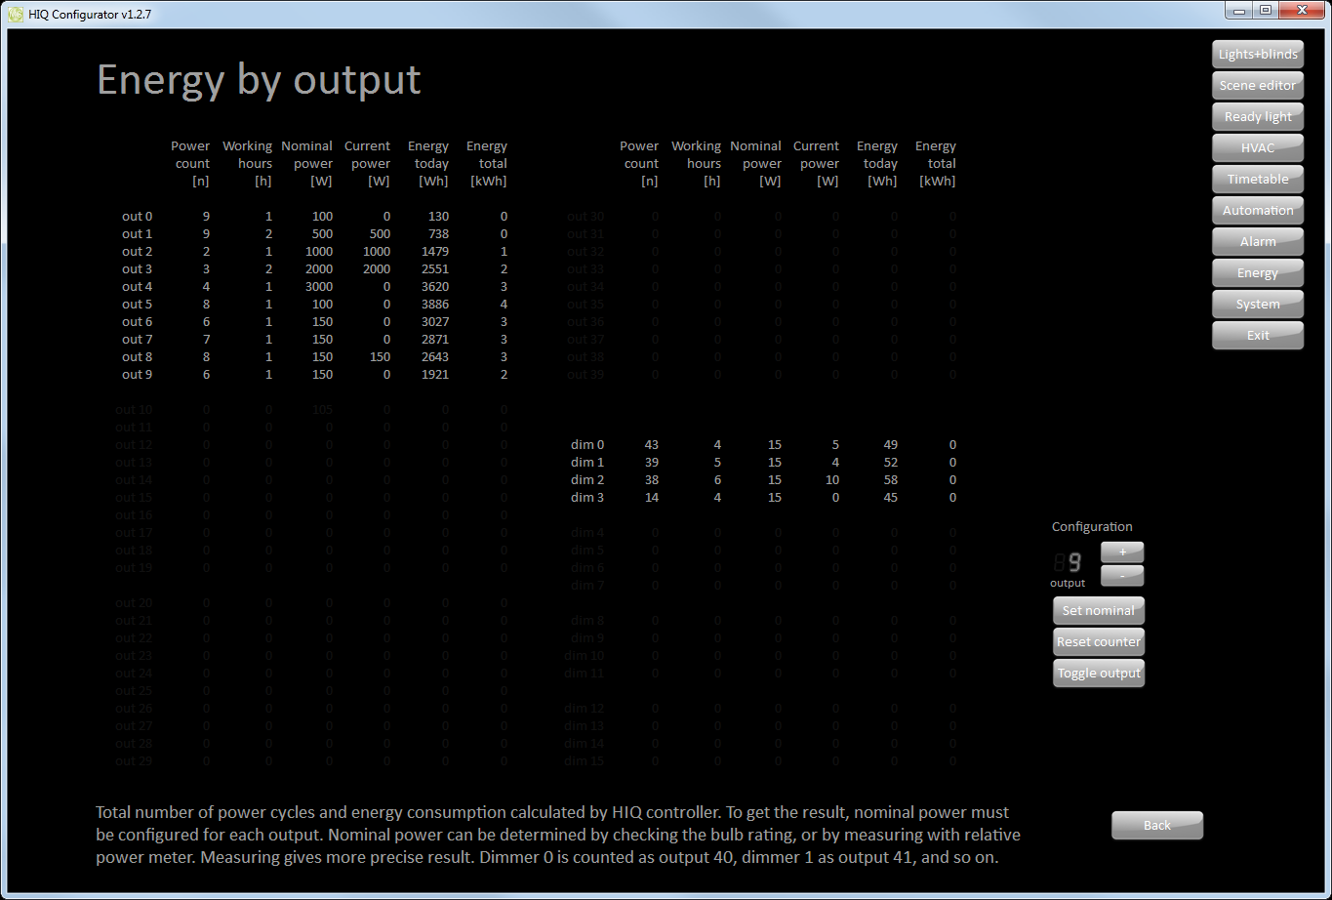Decrease output number with minus button

pyautogui.click(x=1121, y=575)
